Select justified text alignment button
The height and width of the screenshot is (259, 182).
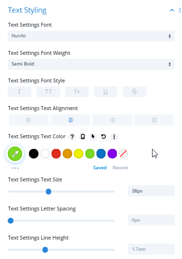154,120
